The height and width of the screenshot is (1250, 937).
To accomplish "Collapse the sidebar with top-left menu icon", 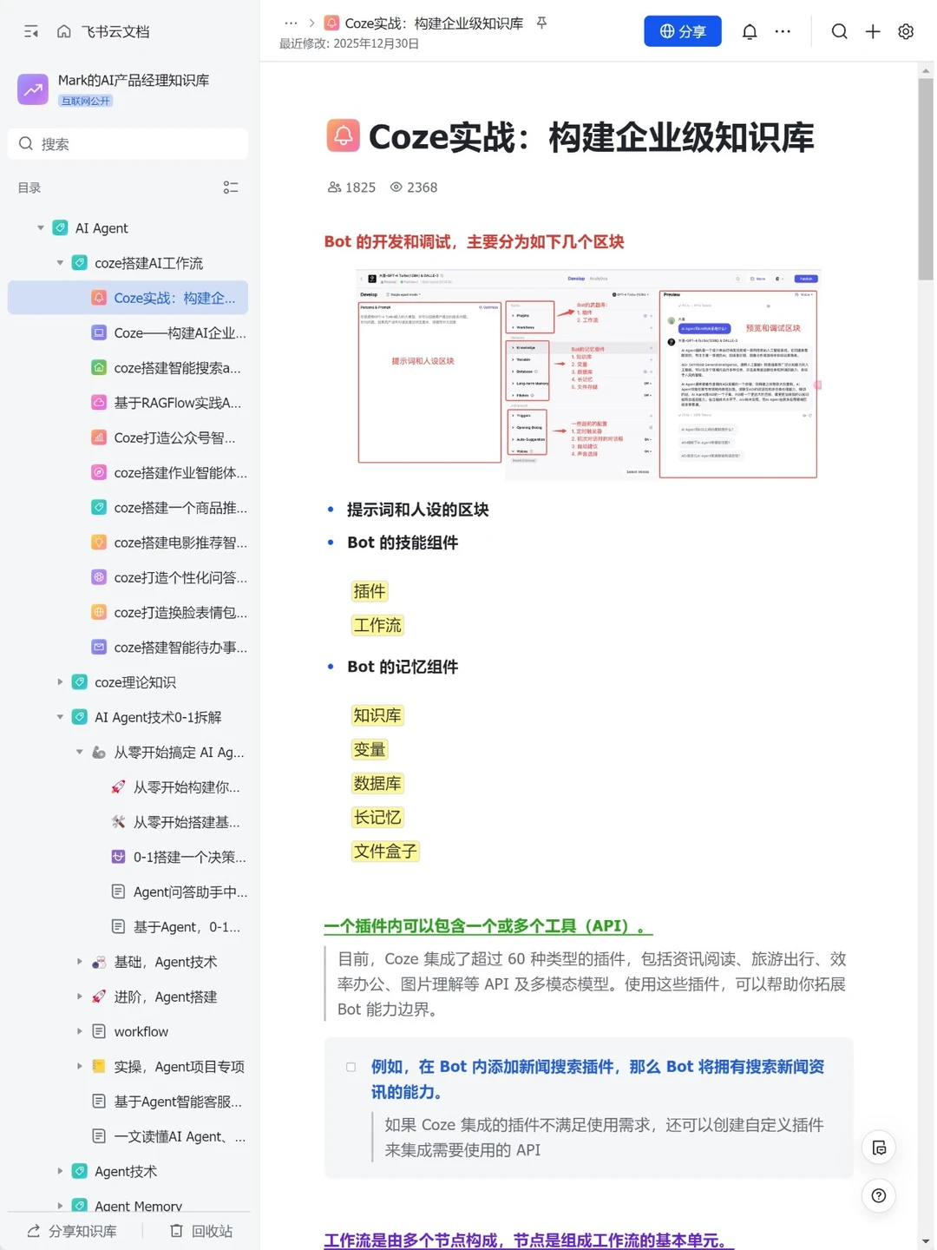I will (31, 31).
